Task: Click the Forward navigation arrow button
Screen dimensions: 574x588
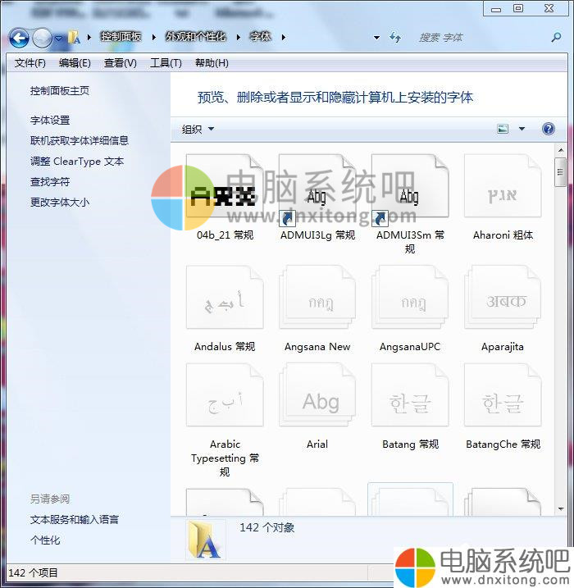Action: [42, 38]
